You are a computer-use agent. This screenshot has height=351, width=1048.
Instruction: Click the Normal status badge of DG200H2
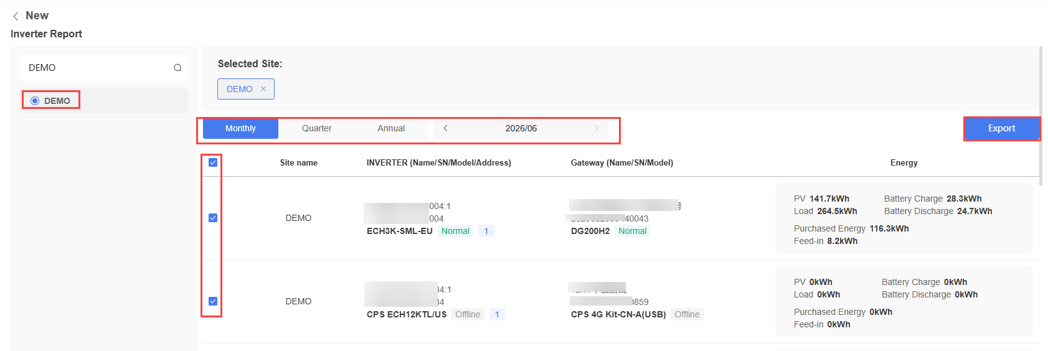(632, 231)
